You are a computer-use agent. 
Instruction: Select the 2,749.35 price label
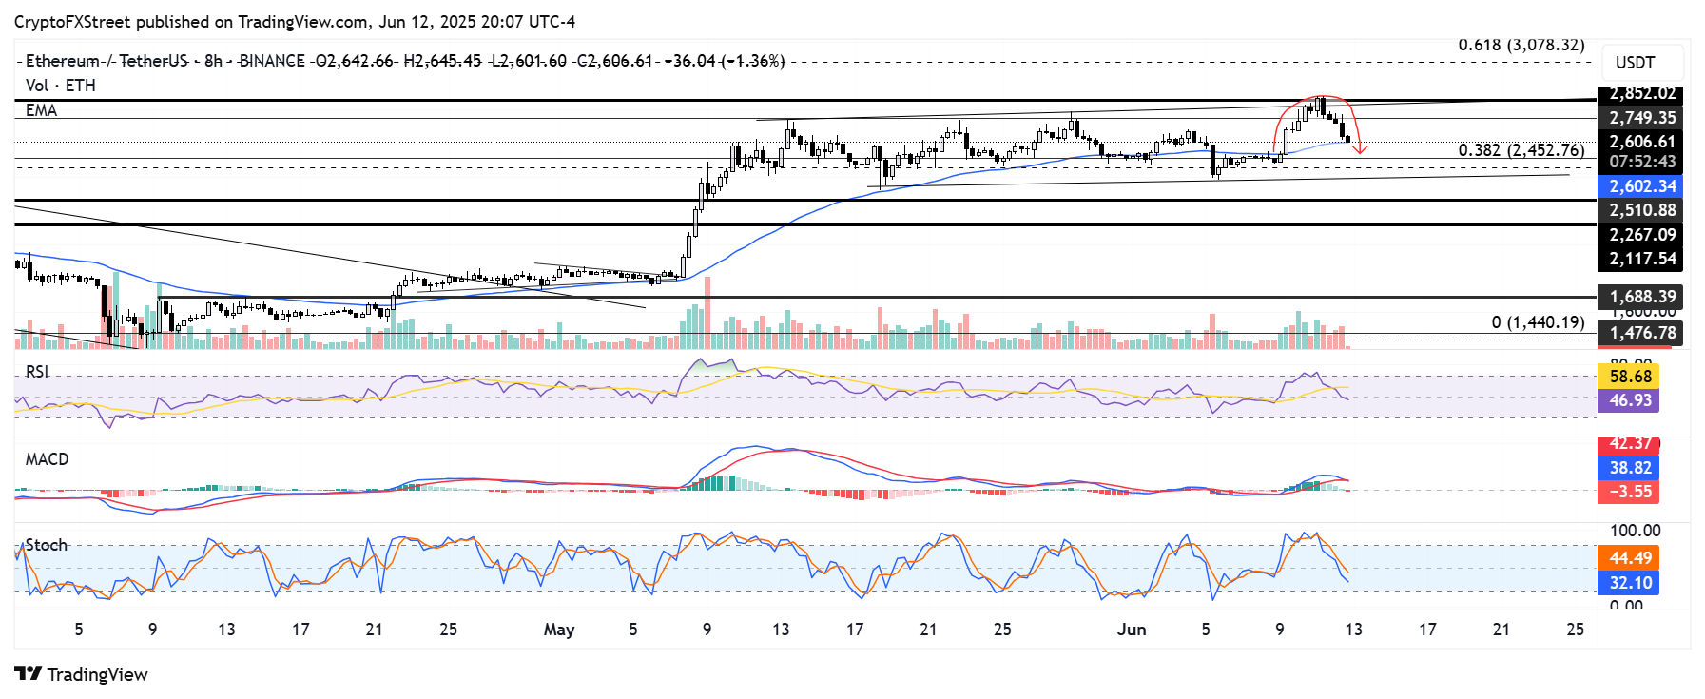(x=1640, y=118)
